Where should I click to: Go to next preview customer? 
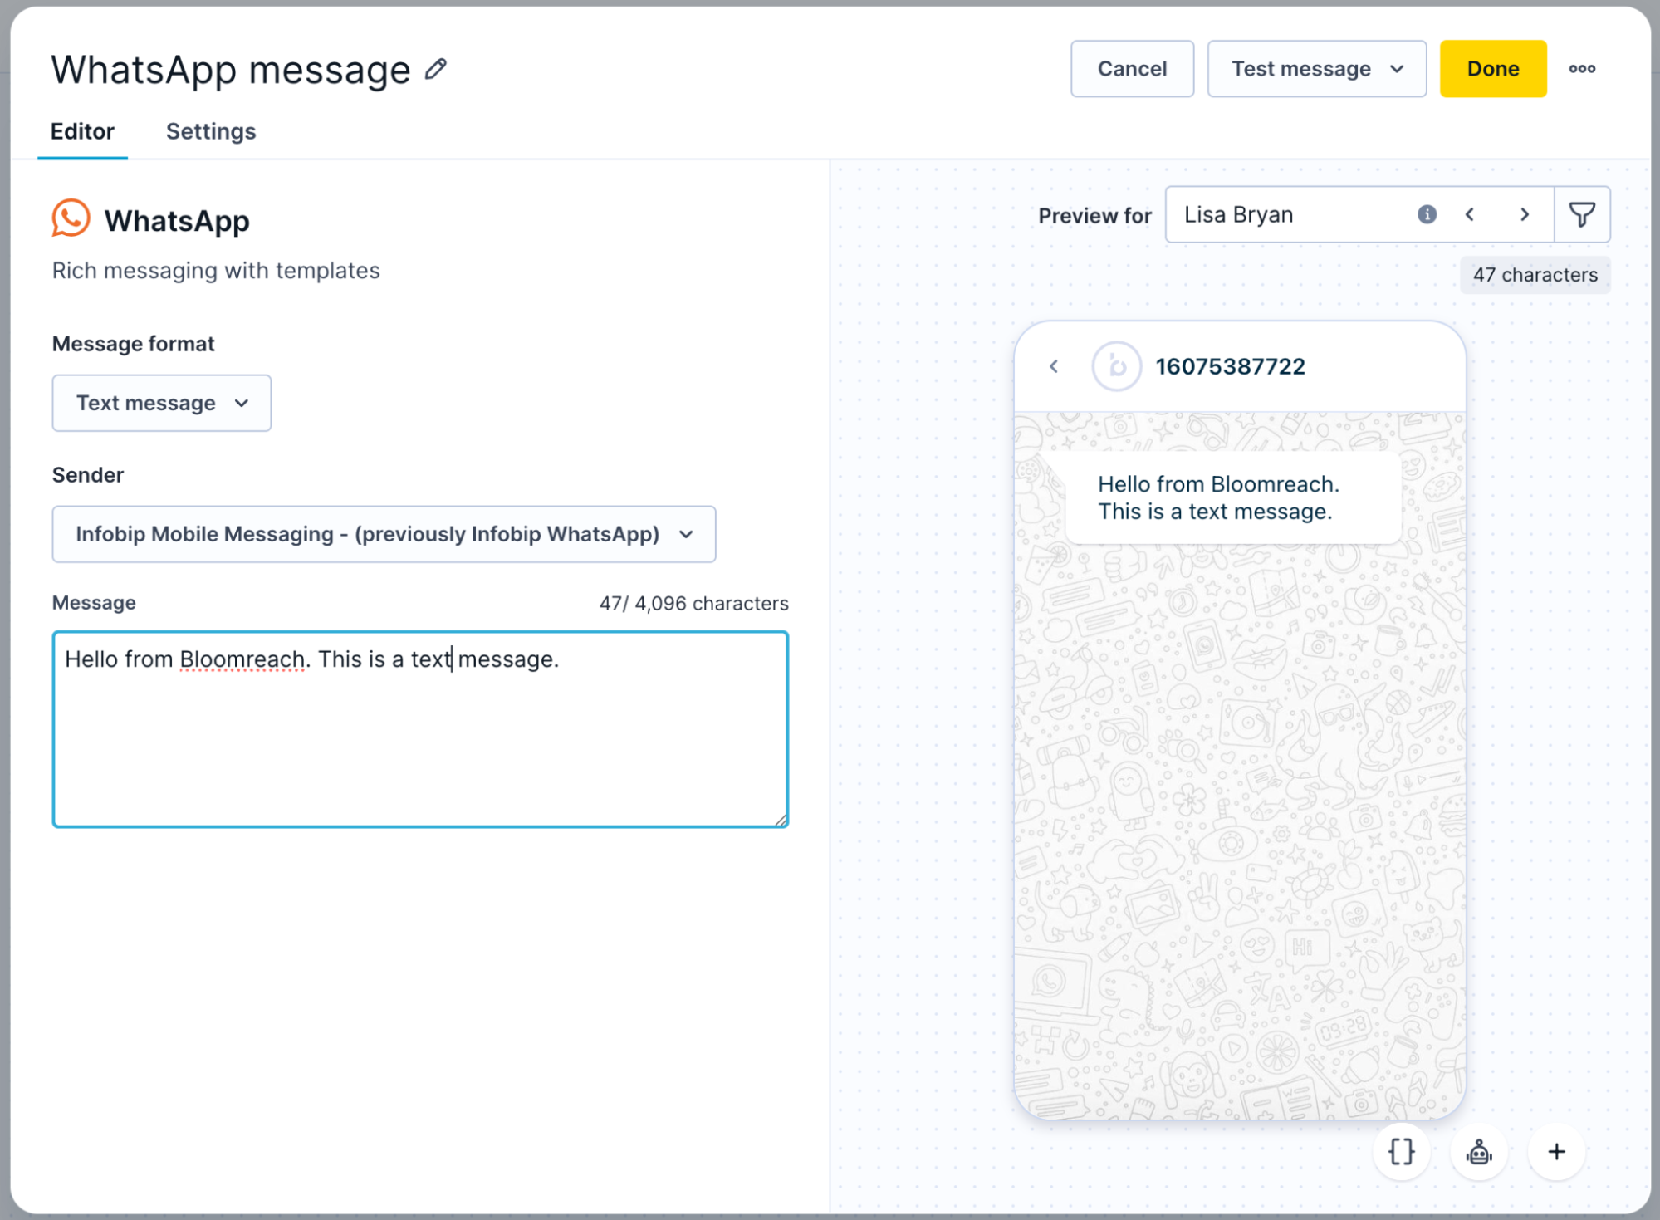1524,215
